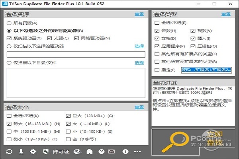239x159 pixels.
Task: Click 重置 link in 选择资源 panel
Action: coord(139,14)
